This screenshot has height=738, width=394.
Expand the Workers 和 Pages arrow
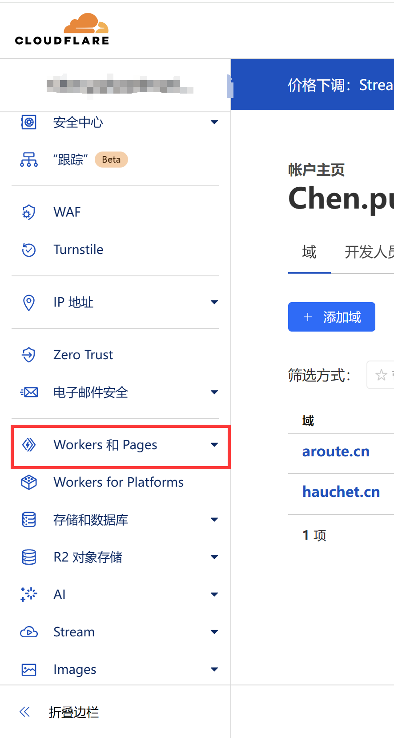coord(214,445)
